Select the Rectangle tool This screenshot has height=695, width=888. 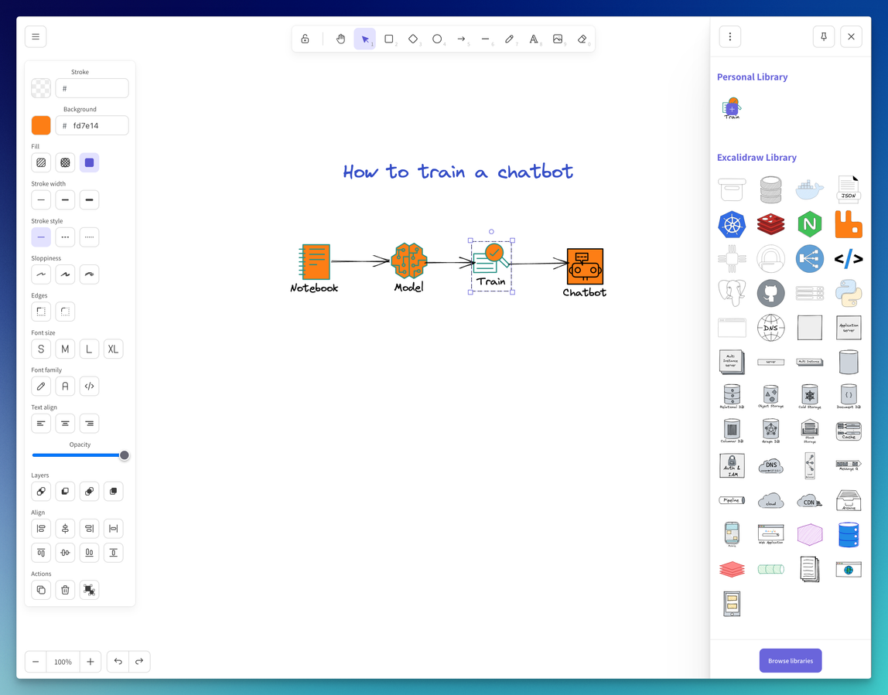tap(389, 39)
